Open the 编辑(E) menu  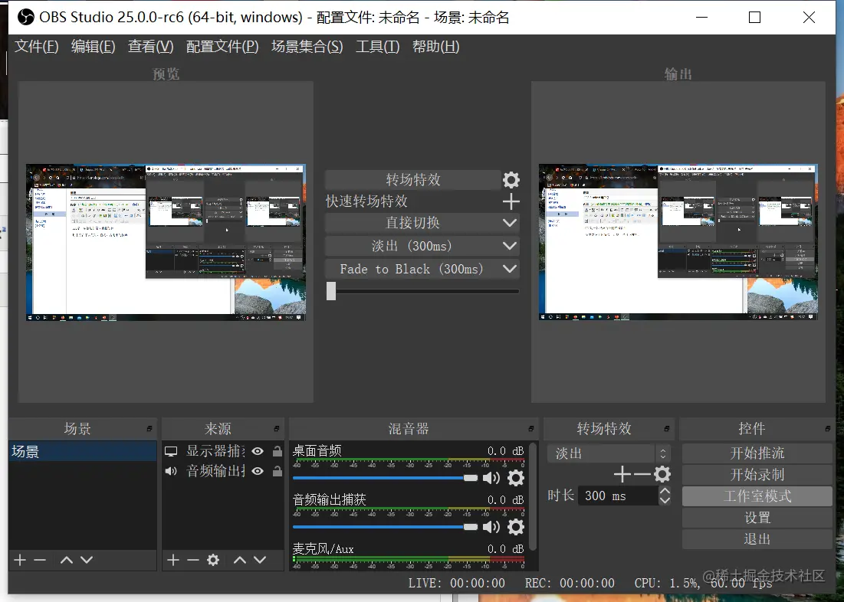[93, 46]
